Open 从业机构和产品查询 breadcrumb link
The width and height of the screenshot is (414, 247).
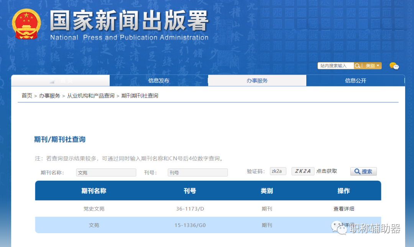point(92,96)
